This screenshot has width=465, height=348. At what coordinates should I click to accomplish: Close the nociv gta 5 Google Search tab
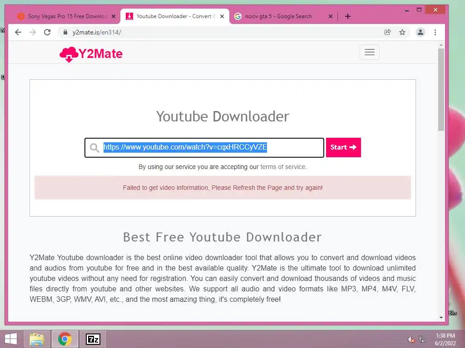(331, 16)
